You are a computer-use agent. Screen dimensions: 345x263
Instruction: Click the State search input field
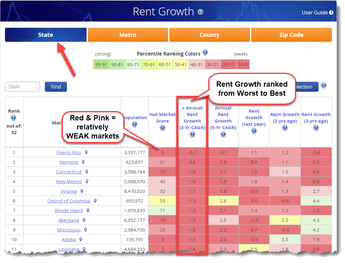[22, 87]
